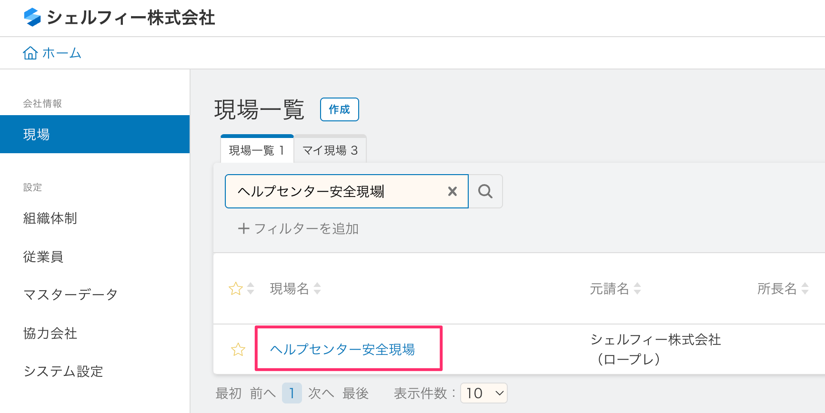Sort the 現場名 column arrows
Image resolution: width=825 pixels, height=413 pixels.
point(317,288)
